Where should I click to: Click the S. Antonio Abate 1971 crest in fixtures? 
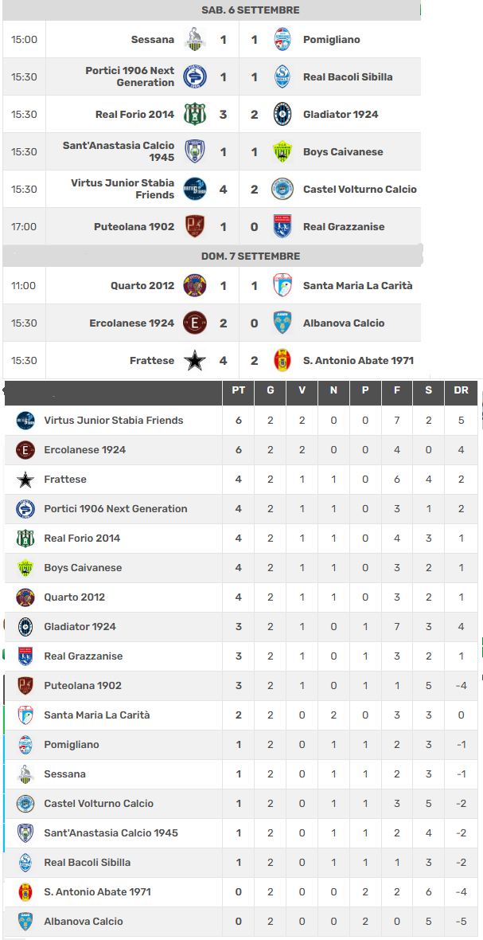(282, 361)
